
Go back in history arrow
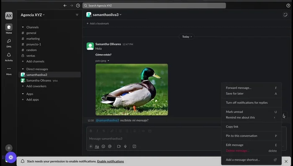(65, 5)
